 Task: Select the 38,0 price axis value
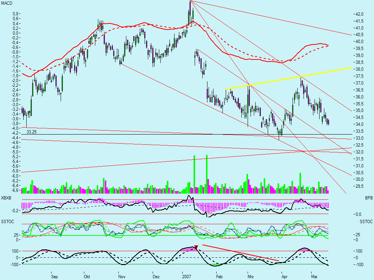coord(359,69)
